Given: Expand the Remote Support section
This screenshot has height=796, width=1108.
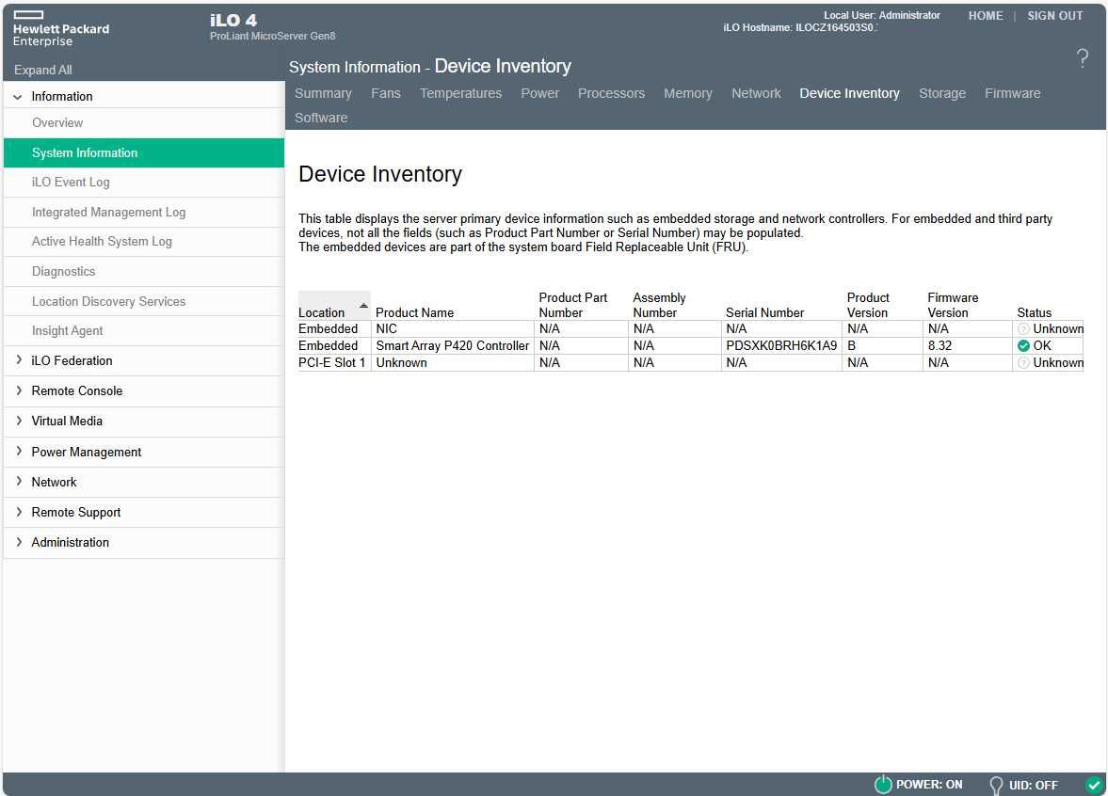Looking at the screenshot, I should [19, 512].
